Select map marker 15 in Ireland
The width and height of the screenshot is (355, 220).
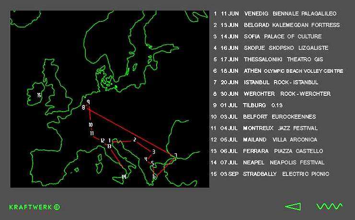click(x=39, y=95)
